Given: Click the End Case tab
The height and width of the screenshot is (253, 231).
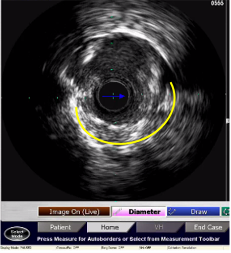Looking at the screenshot, I should point(207,227).
